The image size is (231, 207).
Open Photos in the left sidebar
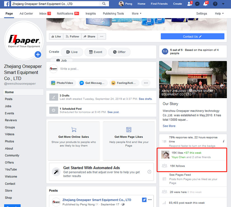click(x=10, y=141)
